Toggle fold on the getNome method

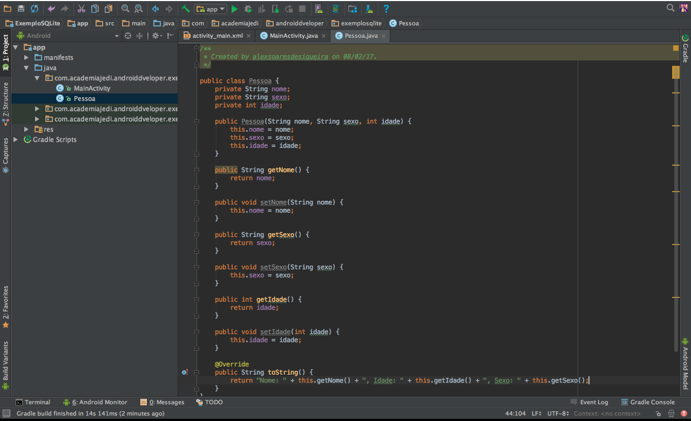[x=197, y=170]
